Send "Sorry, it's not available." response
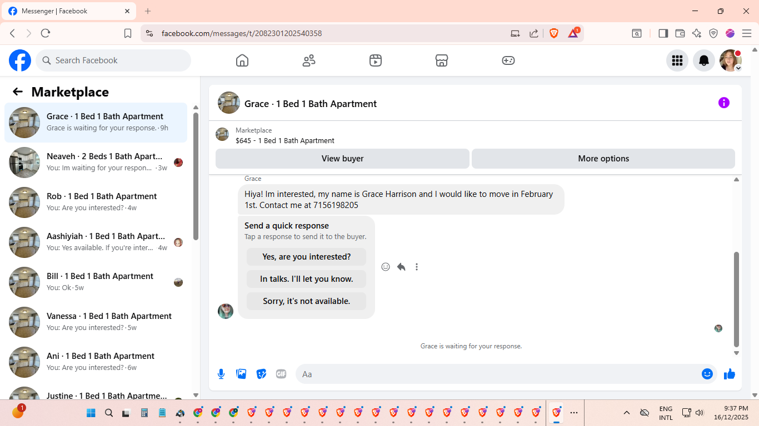Image resolution: width=759 pixels, height=426 pixels. pos(307,301)
